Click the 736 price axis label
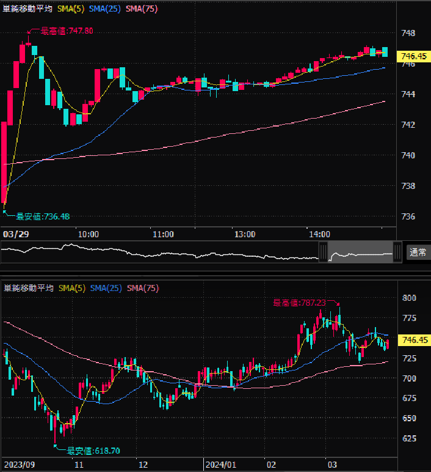The width and height of the screenshot is (431, 472). click(408, 216)
